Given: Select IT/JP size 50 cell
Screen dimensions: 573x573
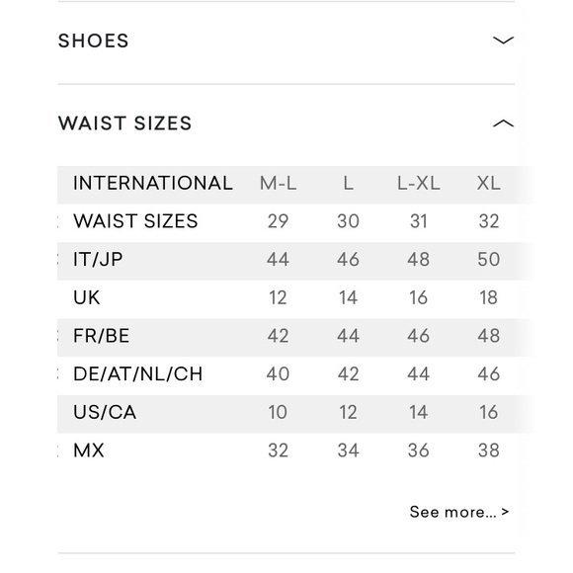Looking at the screenshot, I should click(x=489, y=260).
